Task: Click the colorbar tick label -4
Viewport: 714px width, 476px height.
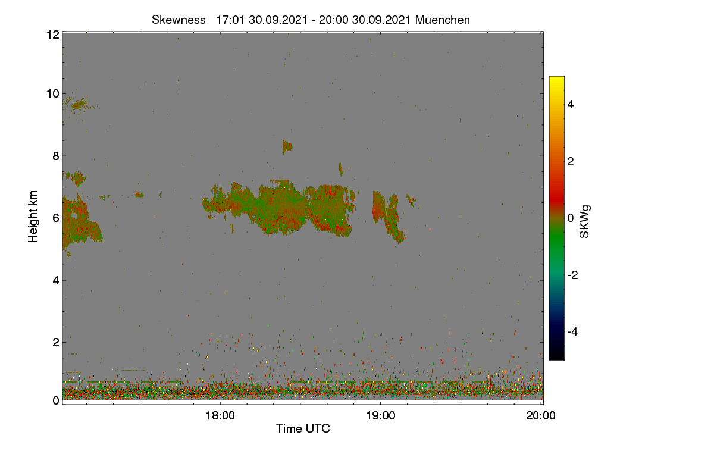Action: [x=572, y=331]
